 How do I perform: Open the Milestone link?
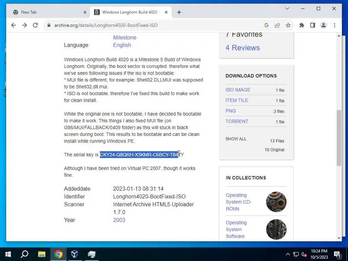pyautogui.click(x=125, y=37)
